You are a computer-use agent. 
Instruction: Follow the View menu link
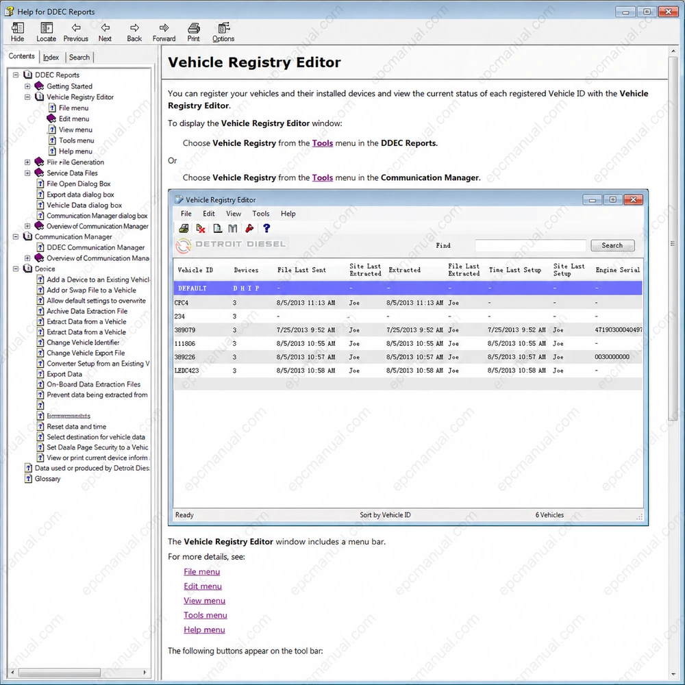204,600
